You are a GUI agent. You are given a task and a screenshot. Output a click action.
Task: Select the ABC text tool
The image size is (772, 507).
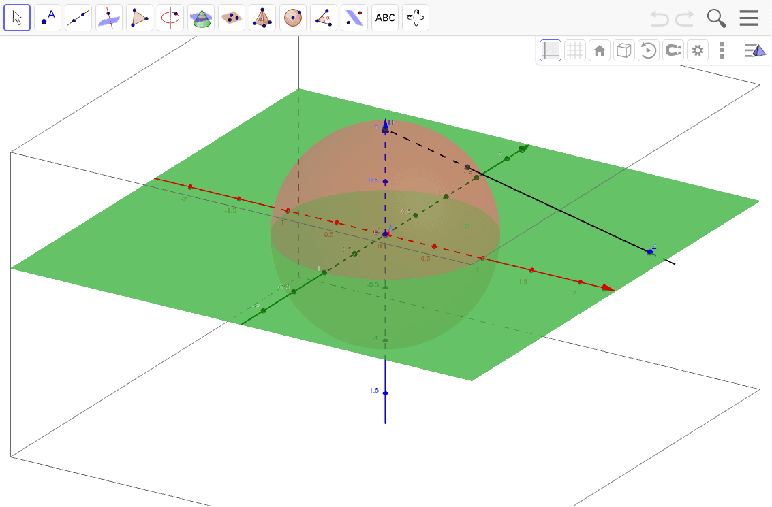(x=384, y=18)
